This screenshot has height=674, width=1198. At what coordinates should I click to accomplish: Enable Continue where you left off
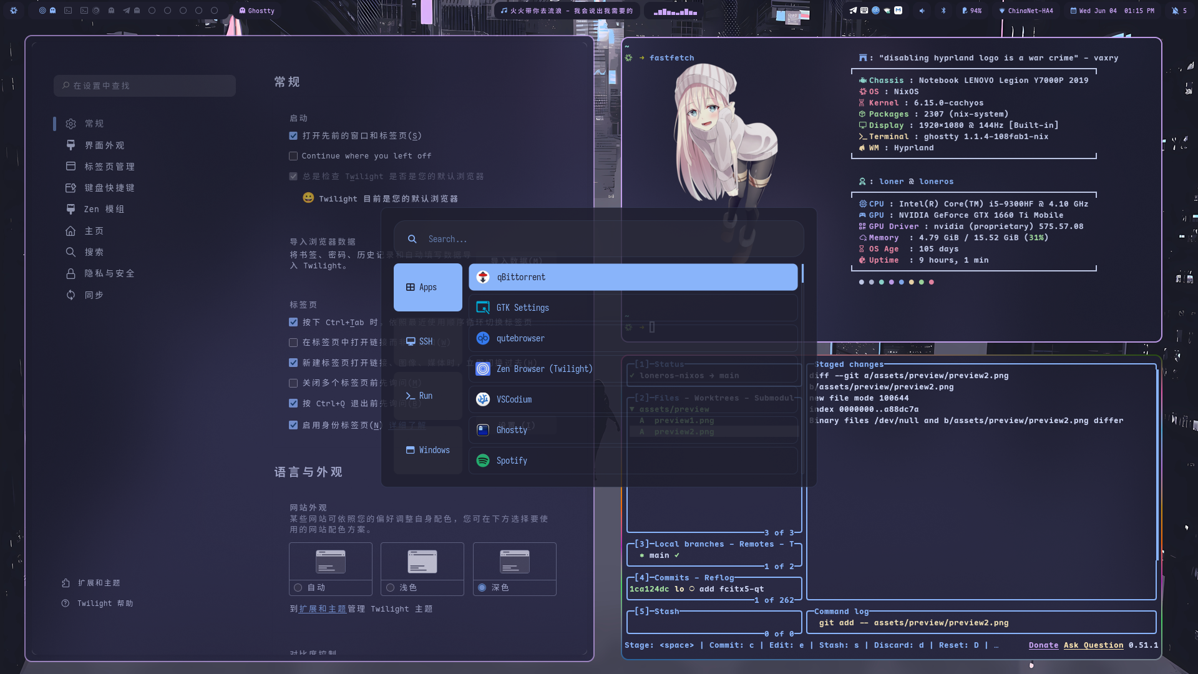click(293, 155)
